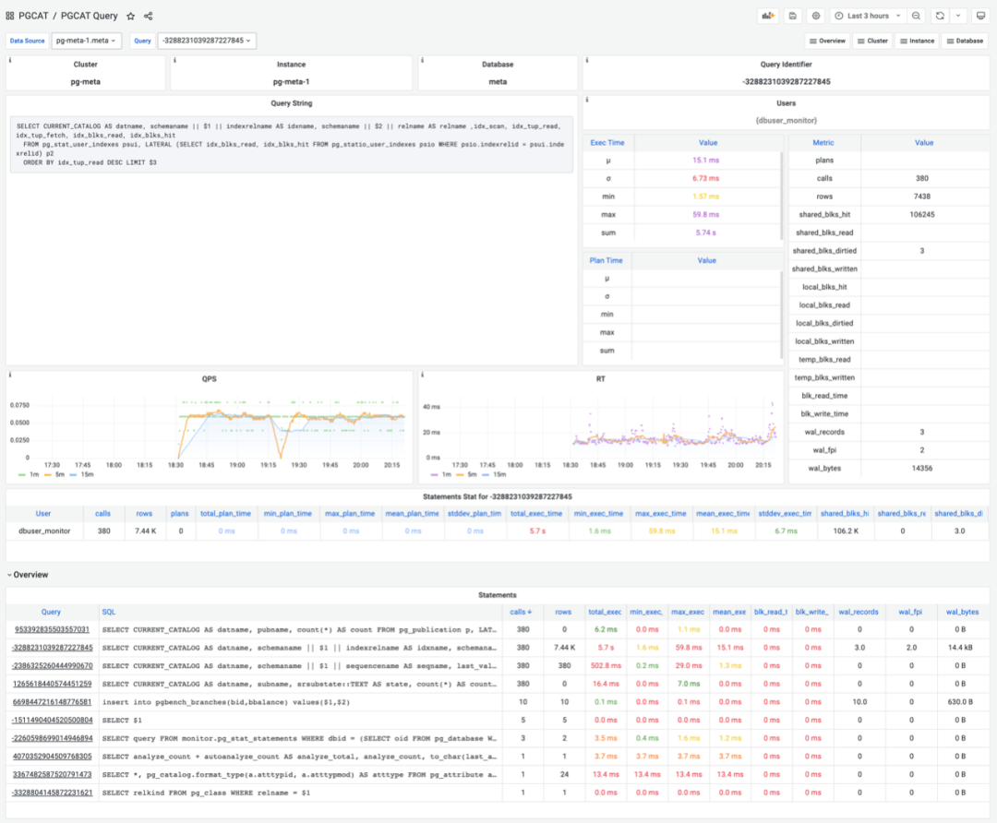The height and width of the screenshot is (823, 997).
Task: Open refresh interval dropdown arrow
Action: 958,16
